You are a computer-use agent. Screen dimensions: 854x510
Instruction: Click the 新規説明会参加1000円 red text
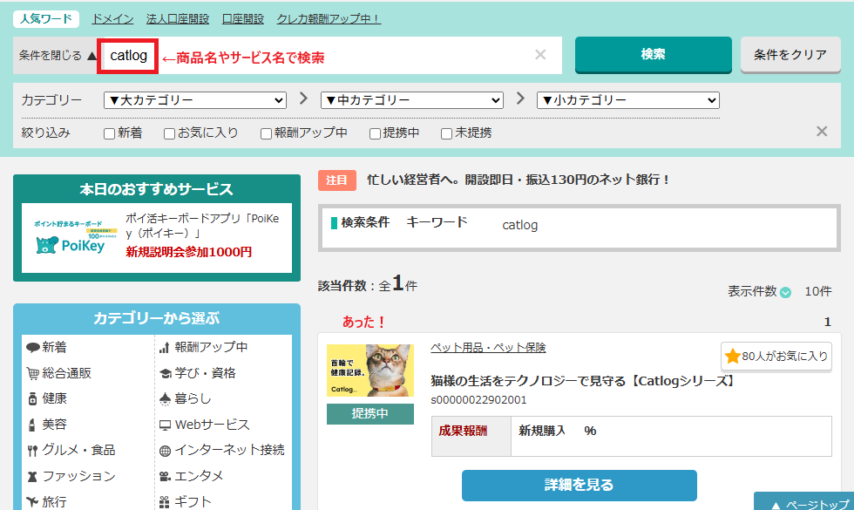tap(189, 252)
